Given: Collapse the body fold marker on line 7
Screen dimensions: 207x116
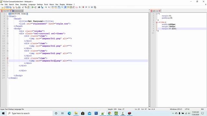Looking at the screenshot, I should 8,29.
